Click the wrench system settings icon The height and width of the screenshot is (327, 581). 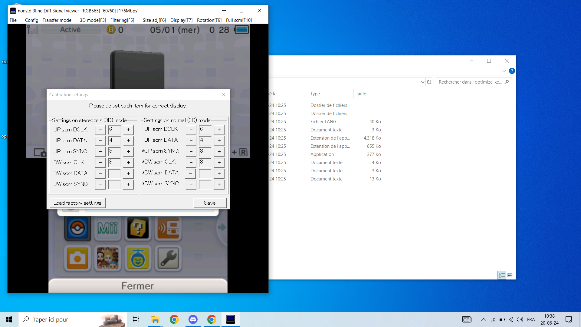[x=168, y=258]
